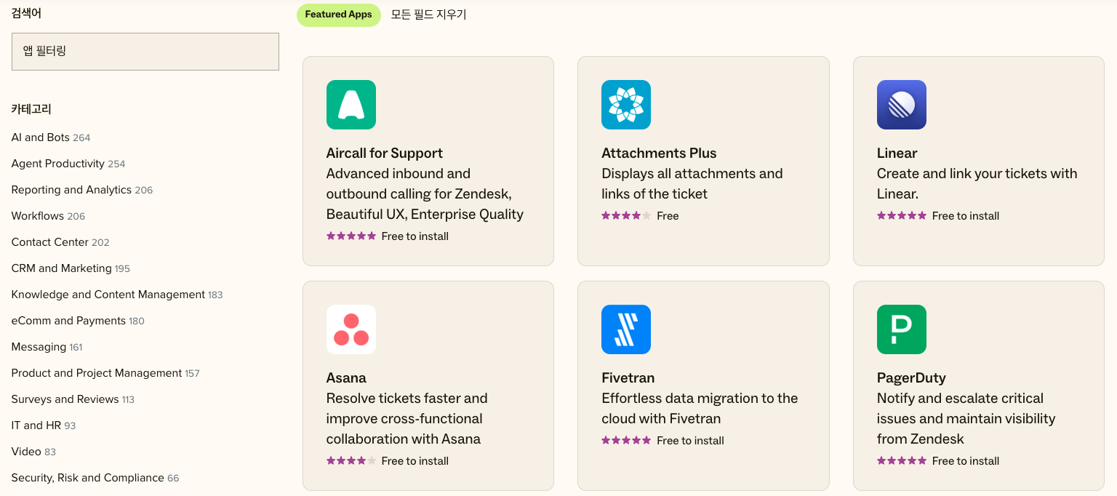Click the 모든 필드 지우기 link
The height and width of the screenshot is (496, 1117).
428,15
